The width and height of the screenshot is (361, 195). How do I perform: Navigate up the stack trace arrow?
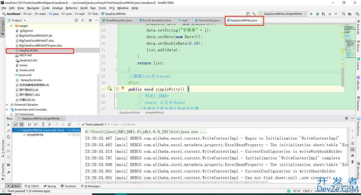click(353, 131)
